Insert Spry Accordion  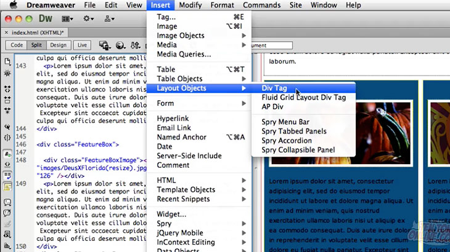(304, 141)
